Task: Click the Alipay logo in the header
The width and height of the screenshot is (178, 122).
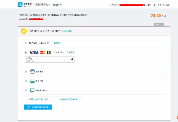Action: coord(25,5)
